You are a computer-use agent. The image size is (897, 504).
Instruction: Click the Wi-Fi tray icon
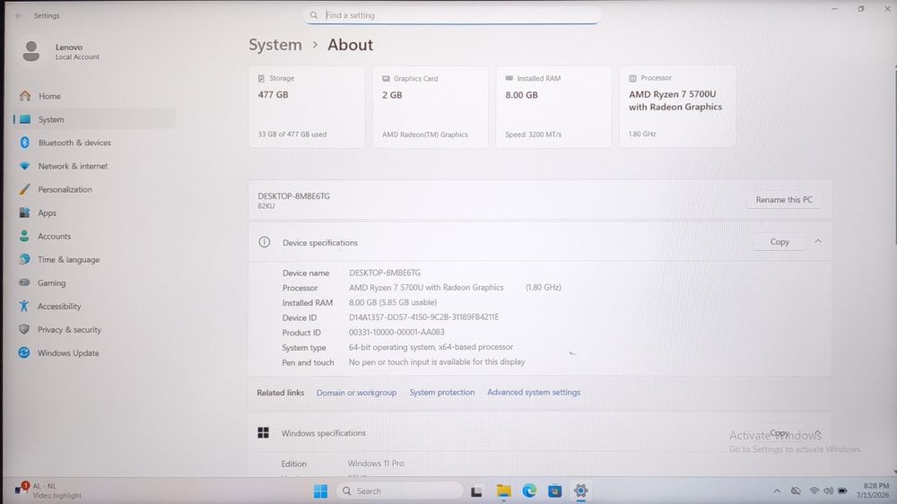pyautogui.click(x=814, y=491)
